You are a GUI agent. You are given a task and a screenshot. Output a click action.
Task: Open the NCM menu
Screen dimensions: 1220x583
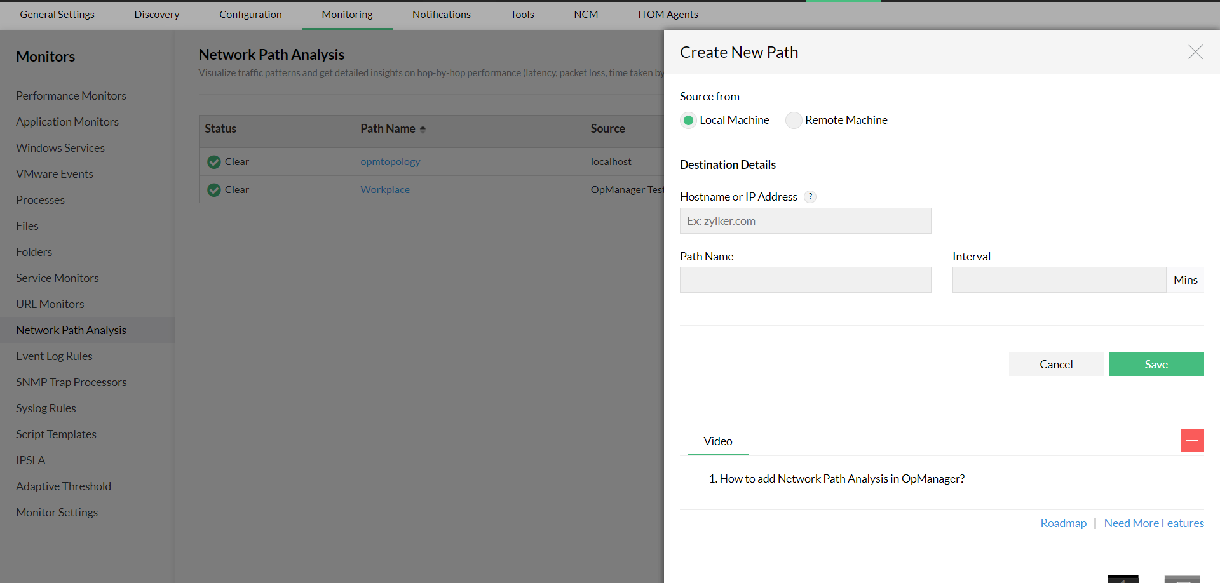tap(585, 14)
